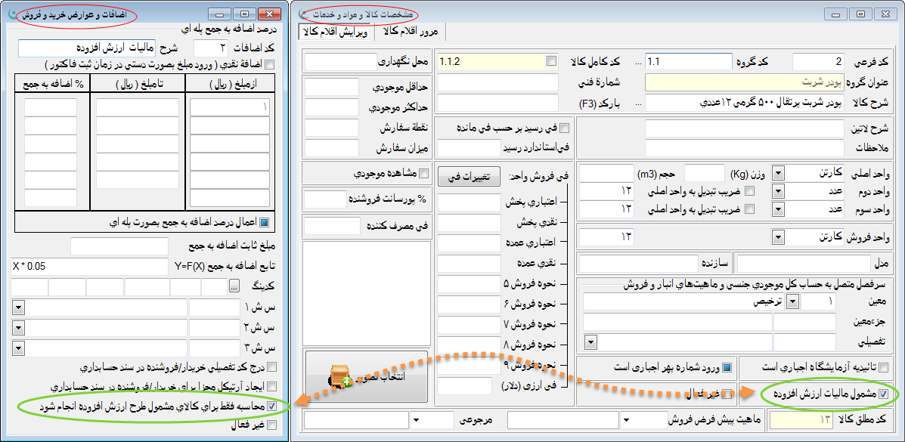The height and width of the screenshot is (442, 905).
Task: Expand the س ش ۱ dropdown arrow
Action: pyautogui.click(x=19, y=308)
